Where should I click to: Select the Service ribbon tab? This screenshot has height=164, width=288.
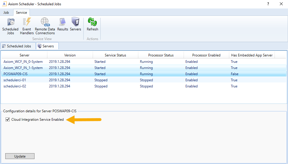pos(21,13)
